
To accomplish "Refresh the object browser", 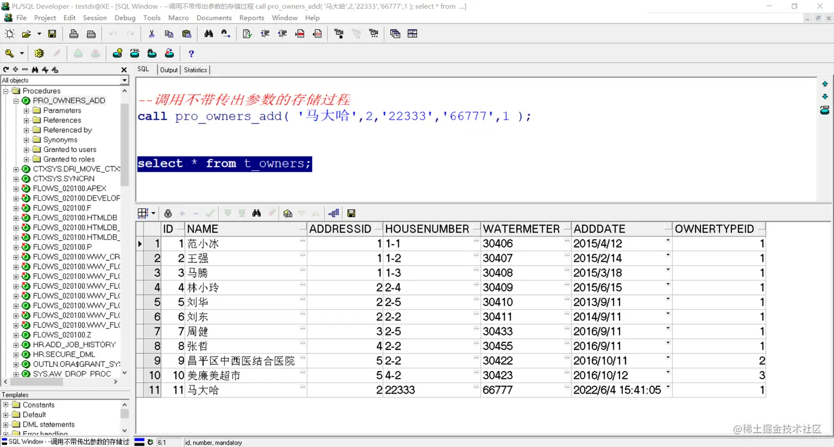I will tap(6, 70).
